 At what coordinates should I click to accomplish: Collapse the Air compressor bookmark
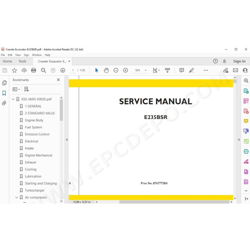(x=16, y=197)
